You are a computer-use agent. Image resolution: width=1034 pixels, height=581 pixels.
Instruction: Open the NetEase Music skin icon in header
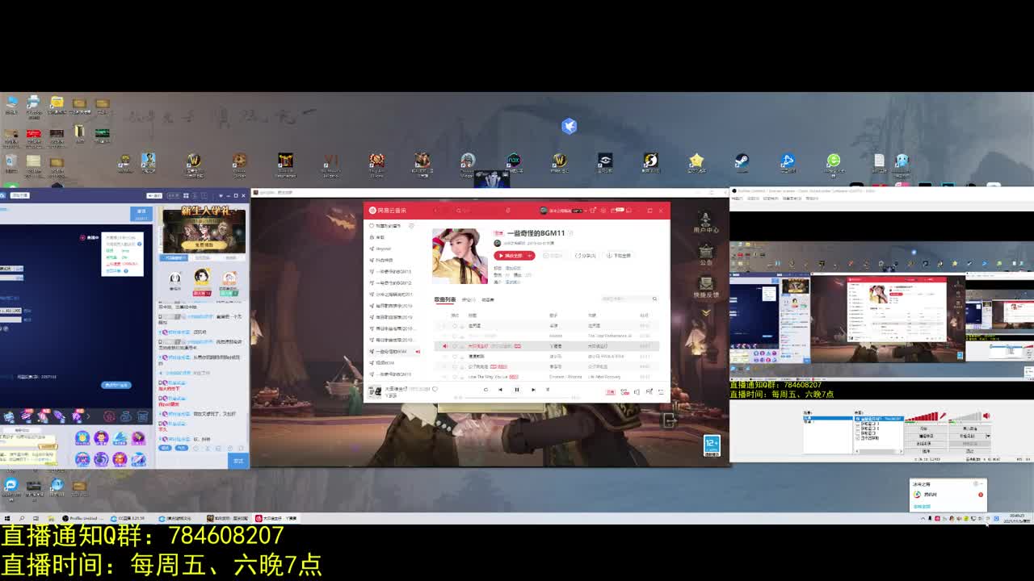[x=592, y=211]
